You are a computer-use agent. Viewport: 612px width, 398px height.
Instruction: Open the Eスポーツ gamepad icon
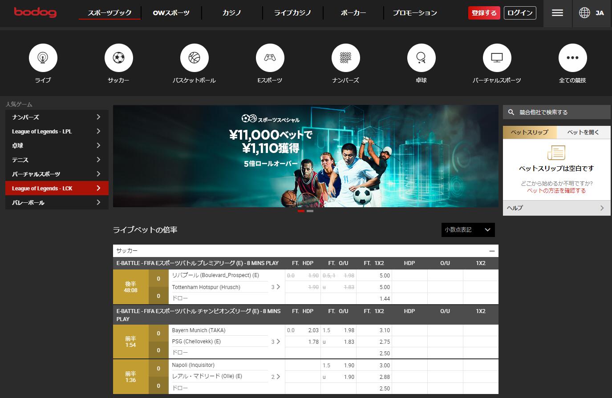point(270,58)
